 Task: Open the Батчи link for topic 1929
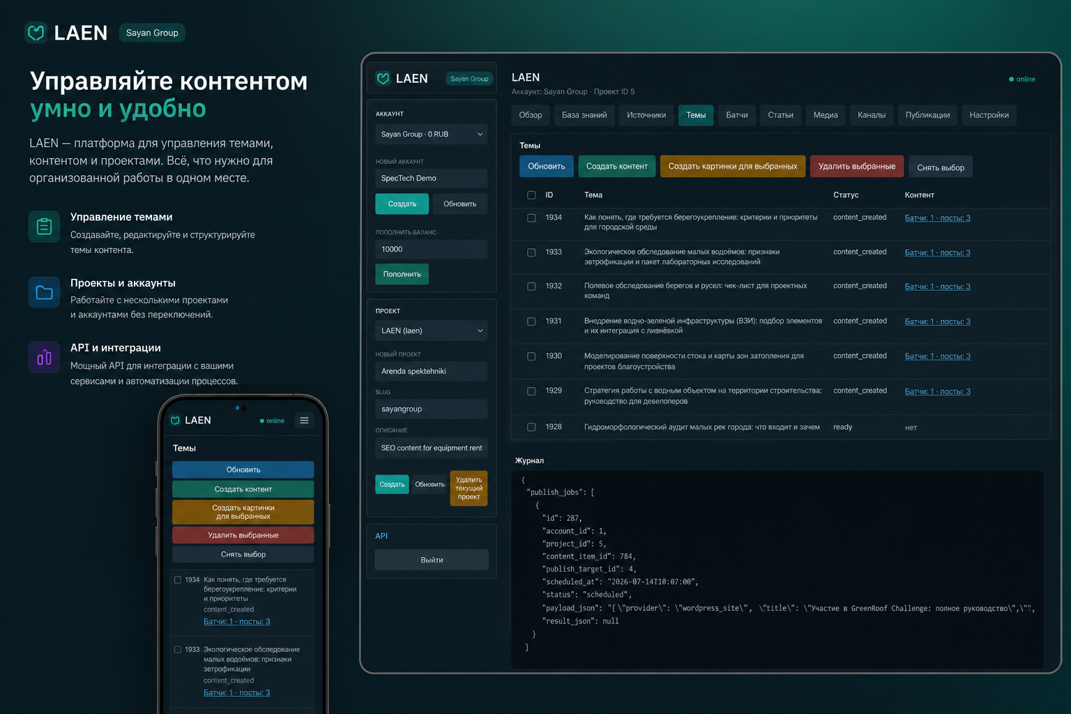click(937, 391)
